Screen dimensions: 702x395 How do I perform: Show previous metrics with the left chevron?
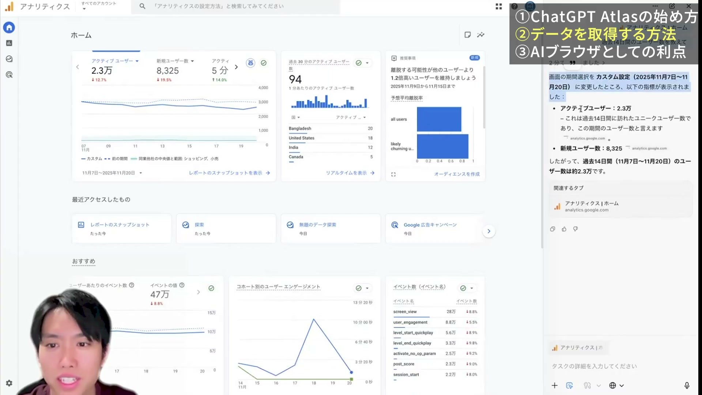point(78,67)
